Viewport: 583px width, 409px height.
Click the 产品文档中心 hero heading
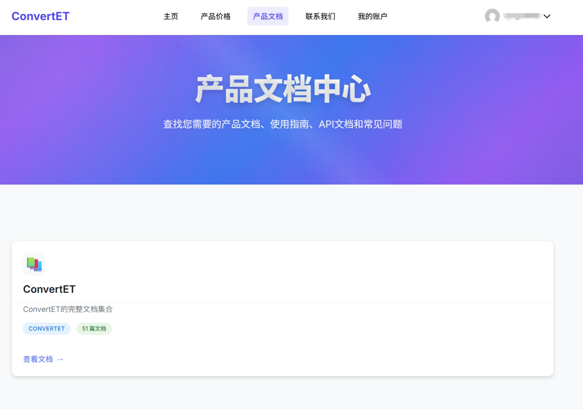click(283, 89)
